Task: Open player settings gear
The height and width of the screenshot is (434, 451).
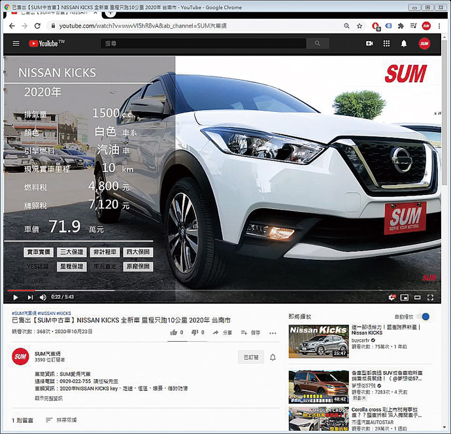Action: [x=392, y=297]
